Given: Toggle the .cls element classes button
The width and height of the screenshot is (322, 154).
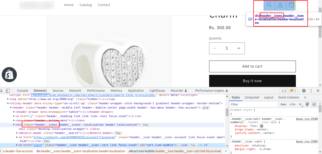Looking at the screenshot, I should point(292,104).
